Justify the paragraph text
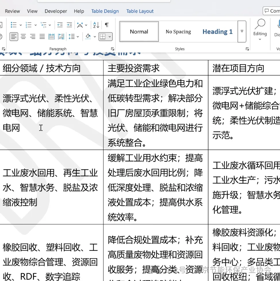The width and height of the screenshot is (280, 281). [x=42, y=37]
